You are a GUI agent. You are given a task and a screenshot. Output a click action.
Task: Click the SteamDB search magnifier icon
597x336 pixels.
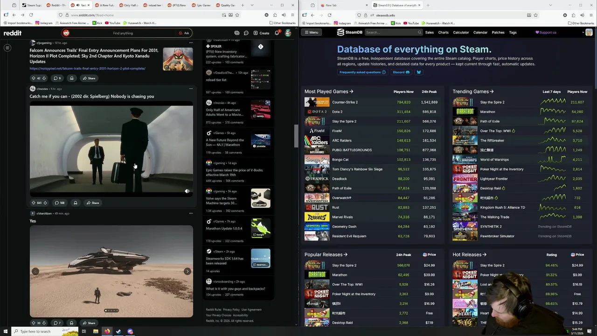[x=419, y=32]
